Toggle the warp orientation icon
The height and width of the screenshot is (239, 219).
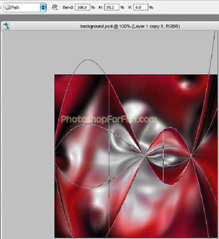click(55, 7)
